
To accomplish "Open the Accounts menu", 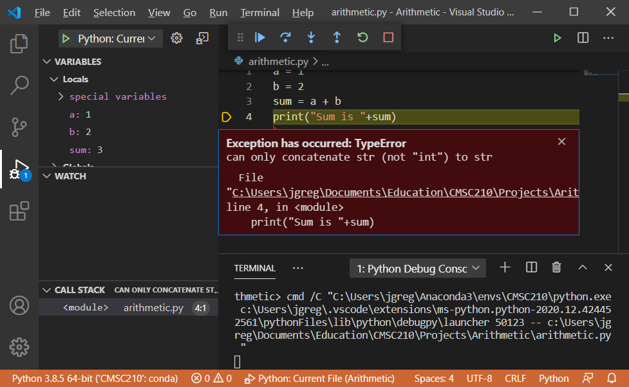I will point(19,305).
